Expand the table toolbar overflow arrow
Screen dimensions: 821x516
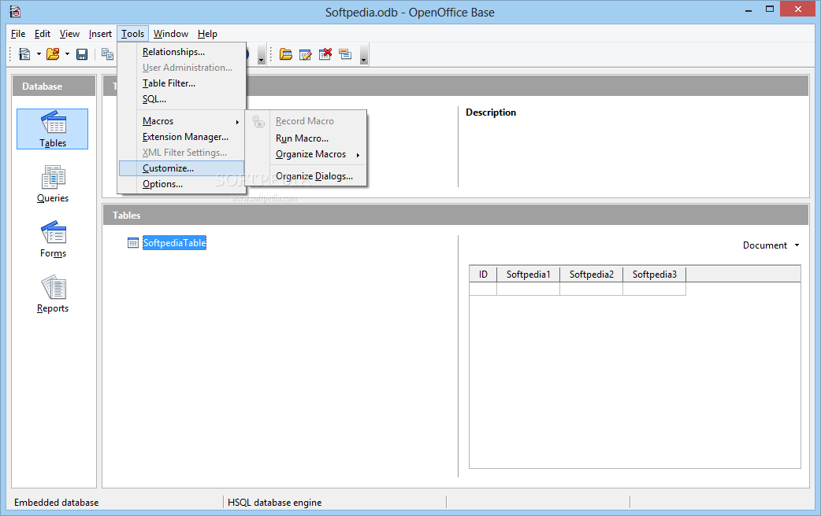point(364,54)
